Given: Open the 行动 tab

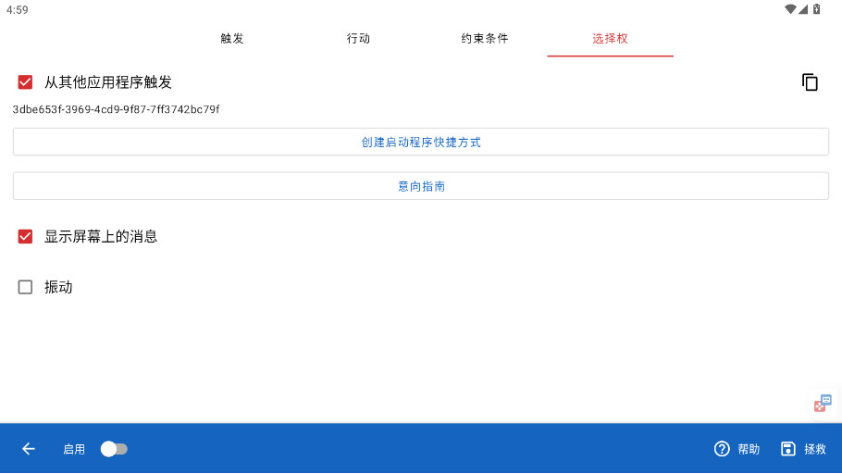Looking at the screenshot, I should pyautogui.click(x=358, y=39).
